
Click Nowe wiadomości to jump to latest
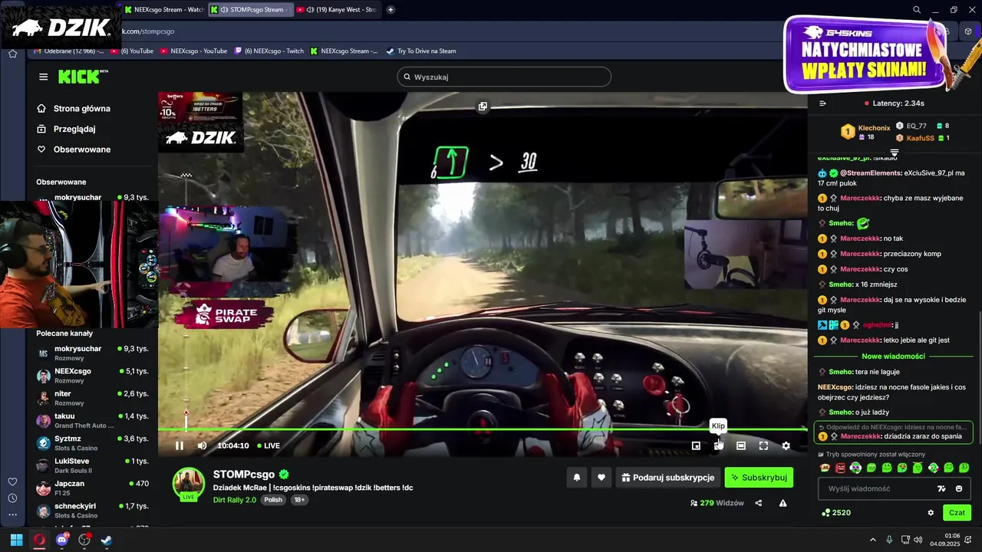893,356
